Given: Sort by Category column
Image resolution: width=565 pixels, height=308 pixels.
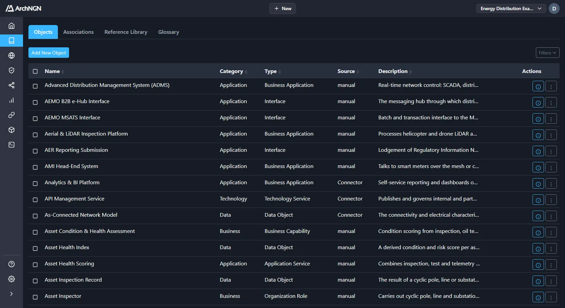Looking at the screenshot, I should pos(233,71).
